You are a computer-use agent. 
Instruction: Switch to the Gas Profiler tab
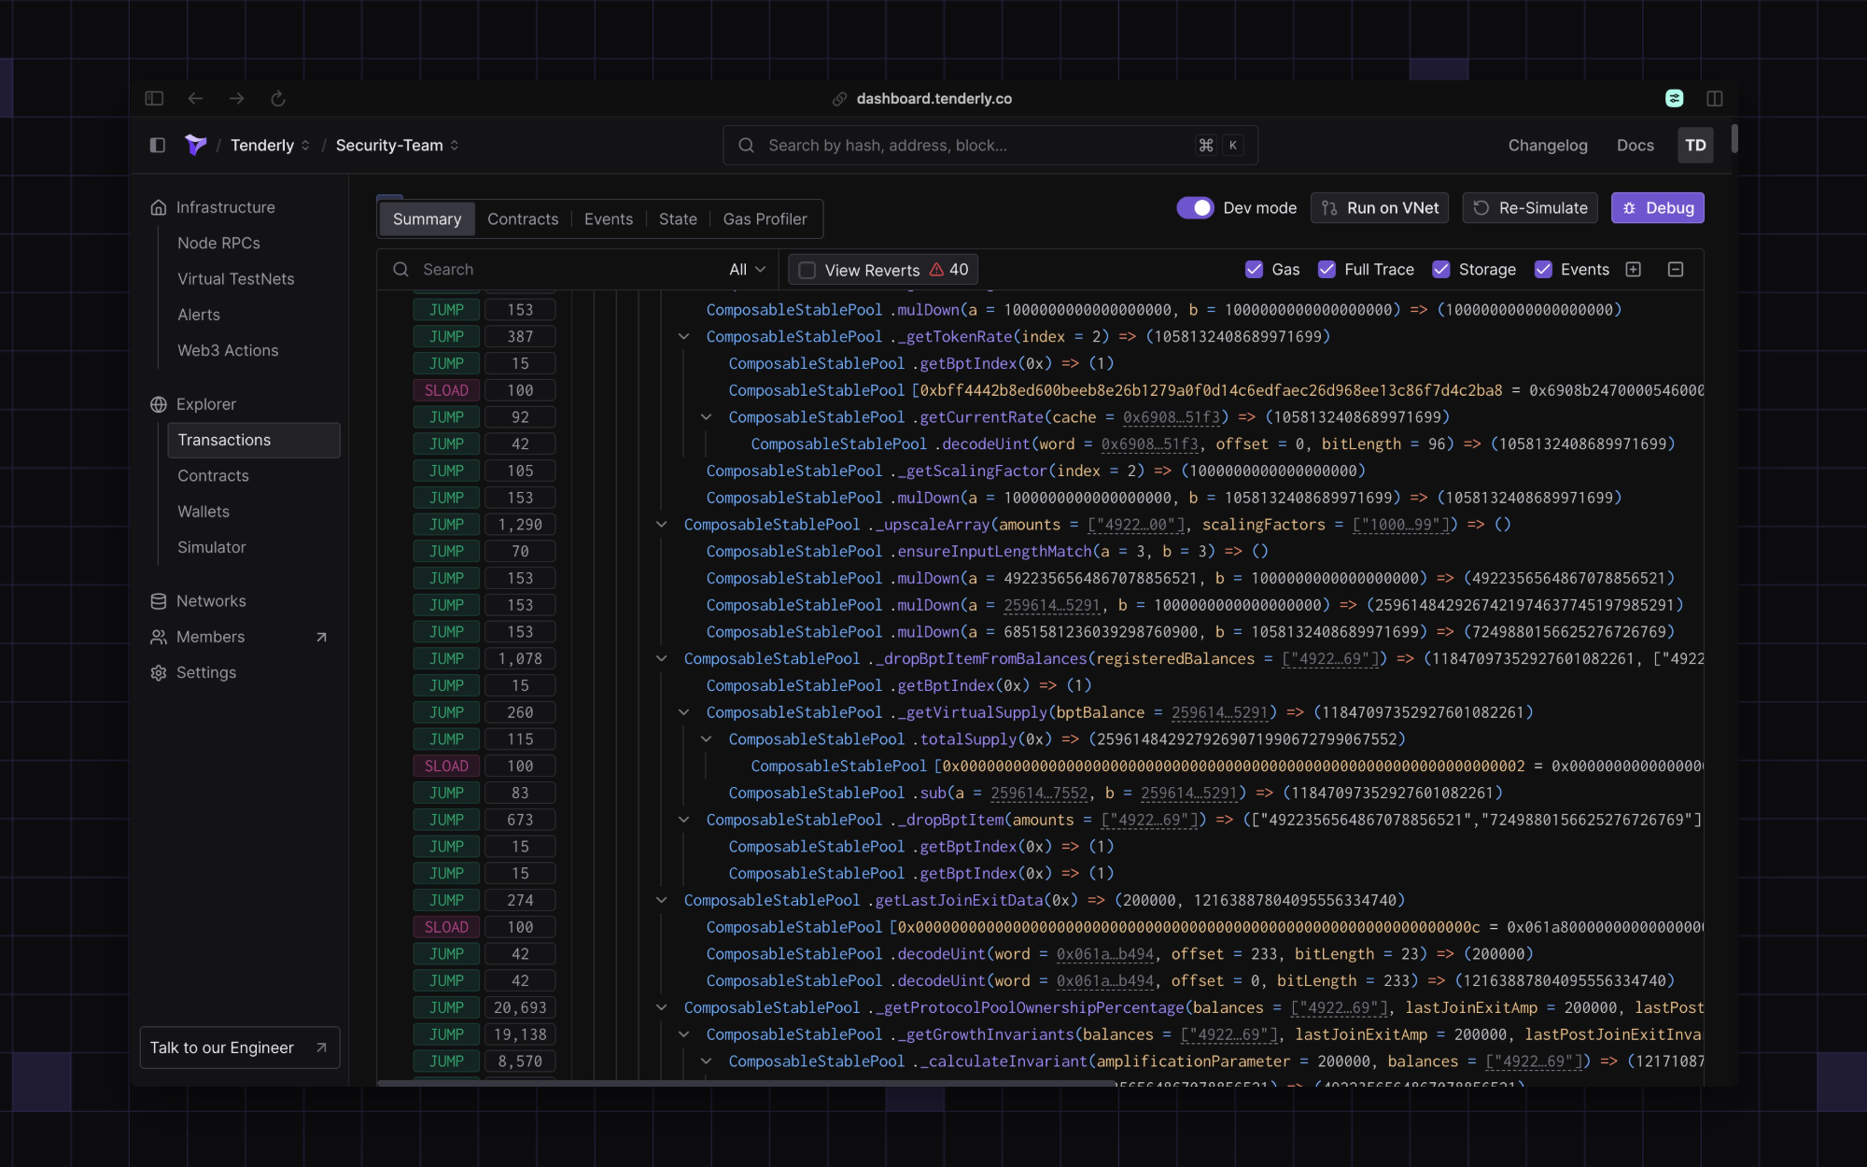(765, 218)
